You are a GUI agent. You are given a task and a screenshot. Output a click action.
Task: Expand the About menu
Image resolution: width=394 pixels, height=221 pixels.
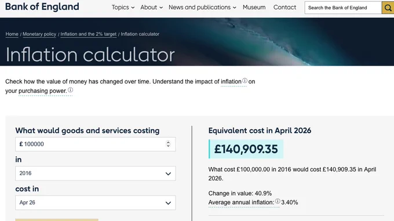point(152,8)
